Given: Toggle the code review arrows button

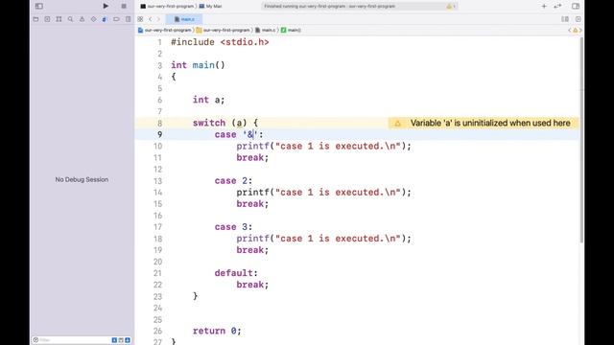Looking at the screenshot, I should click(x=557, y=6).
